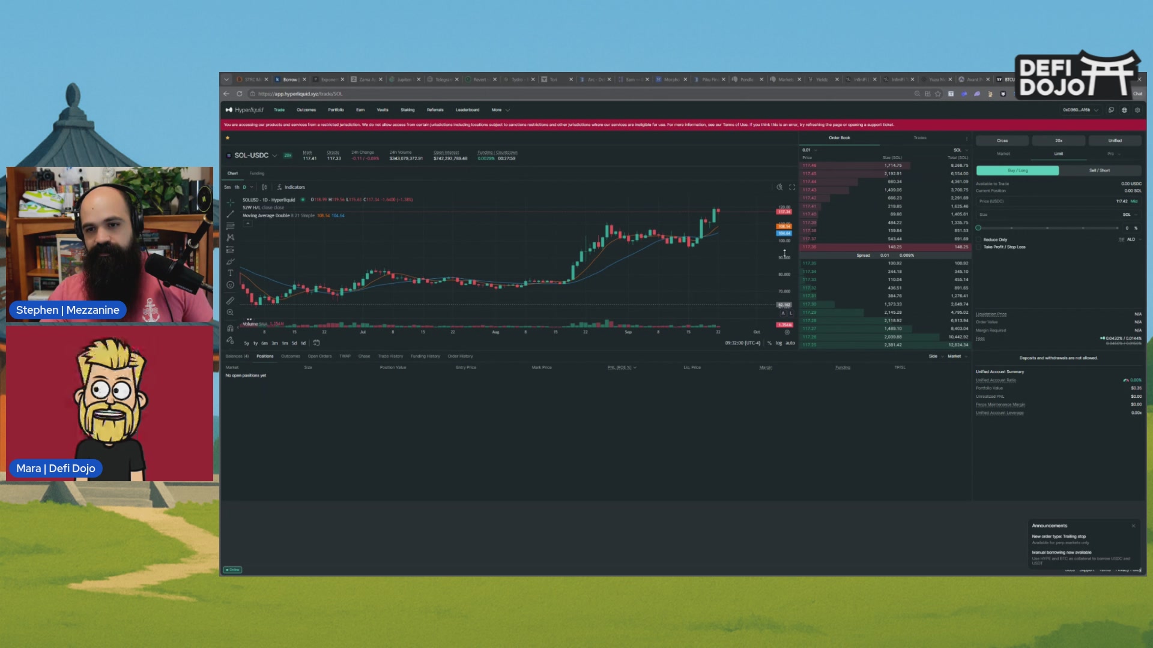Switch to the Open Orders tab
Screen dimensions: 1153x648
point(319,356)
